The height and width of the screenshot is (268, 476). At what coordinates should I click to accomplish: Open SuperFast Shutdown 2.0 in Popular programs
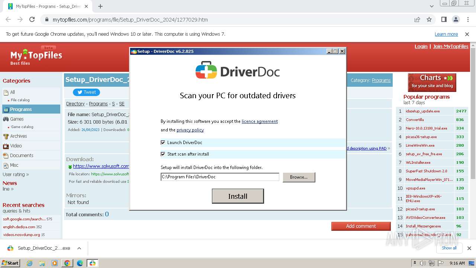click(x=426, y=171)
